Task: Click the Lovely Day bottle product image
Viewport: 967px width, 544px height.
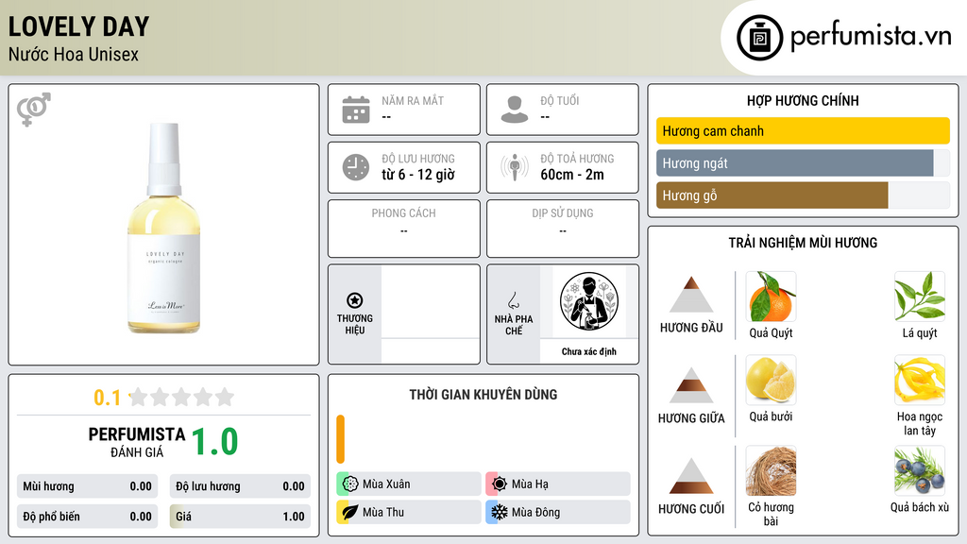Action: [164, 229]
